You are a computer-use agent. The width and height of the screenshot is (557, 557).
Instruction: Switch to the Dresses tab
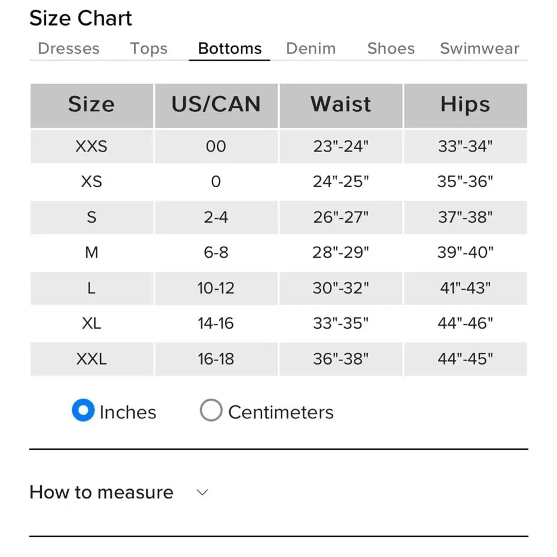pos(69,48)
